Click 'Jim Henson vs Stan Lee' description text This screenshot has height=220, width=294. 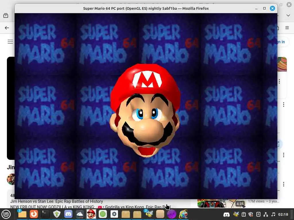[x=57, y=201]
